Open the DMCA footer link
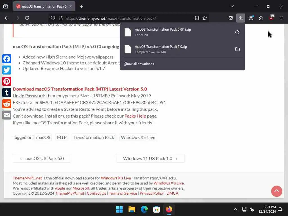 click(x=172, y=193)
